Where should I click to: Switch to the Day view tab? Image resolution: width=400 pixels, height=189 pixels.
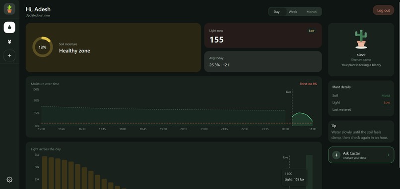[276, 12]
